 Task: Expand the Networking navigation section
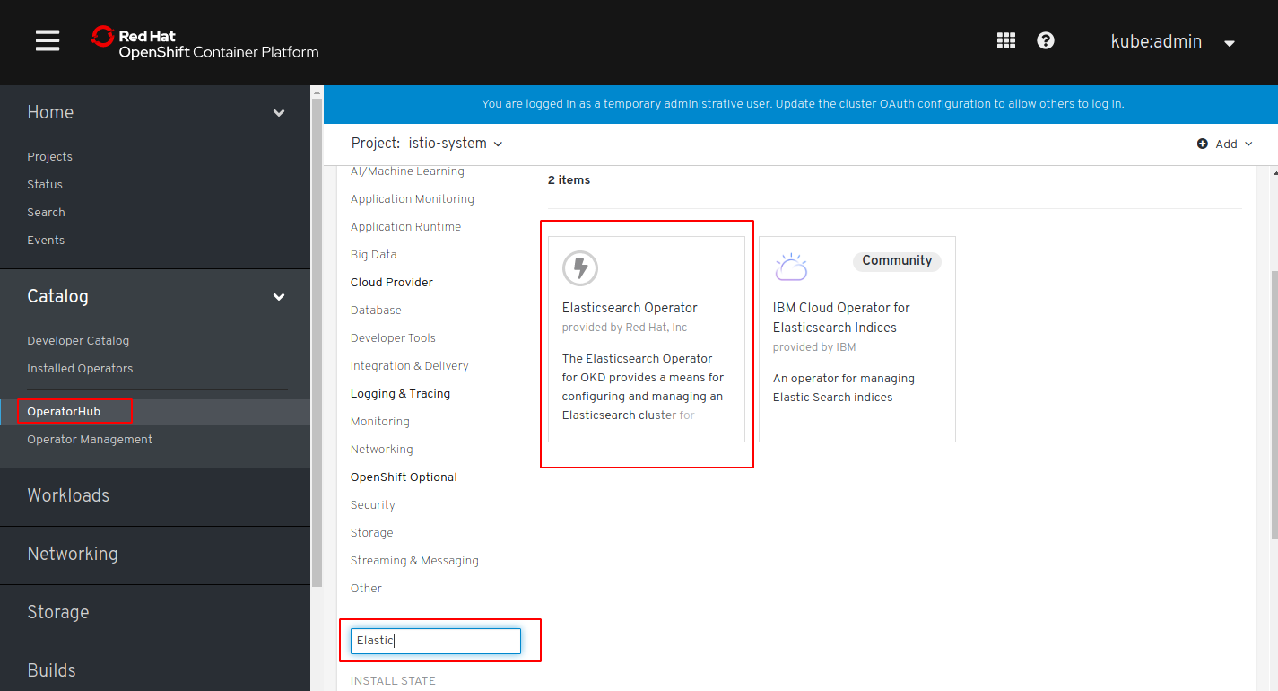click(x=155, y=554)
